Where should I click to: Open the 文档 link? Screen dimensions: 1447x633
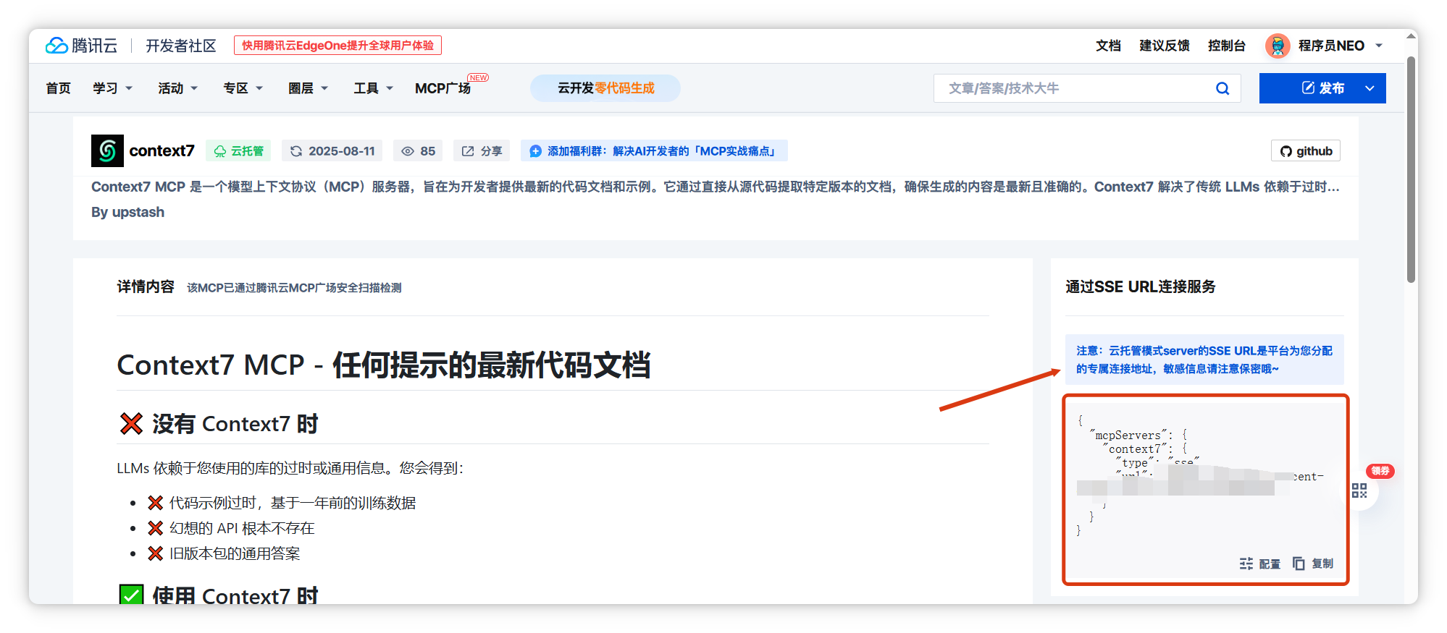coord(1108,46)
